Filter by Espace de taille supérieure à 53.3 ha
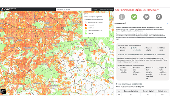Image resolution: width=170 pixels, height=104 pixels. pyautogui.click(x=158, y=68)
